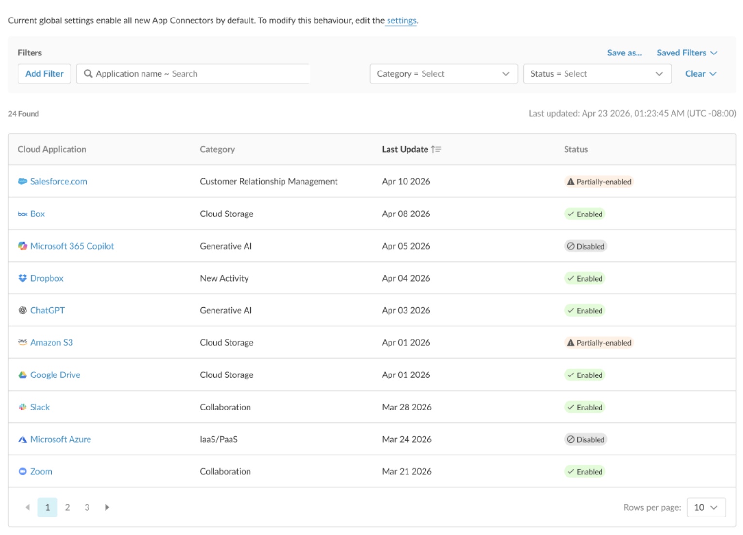The height and width of the screenshot is (535, 743).
Task: Open the Status filter dropdown
Action: tap(597, 74)
